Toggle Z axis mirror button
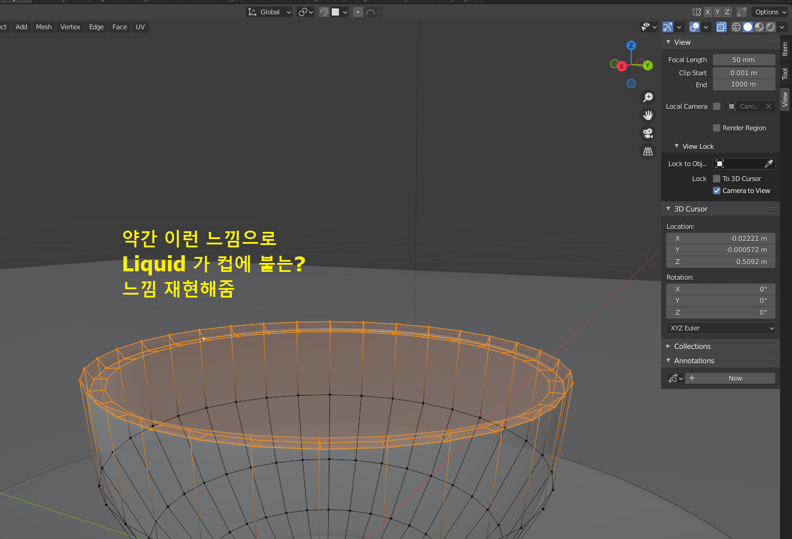Screen dimensions: 792x539 pyautogui.click(x=727, y=12)
